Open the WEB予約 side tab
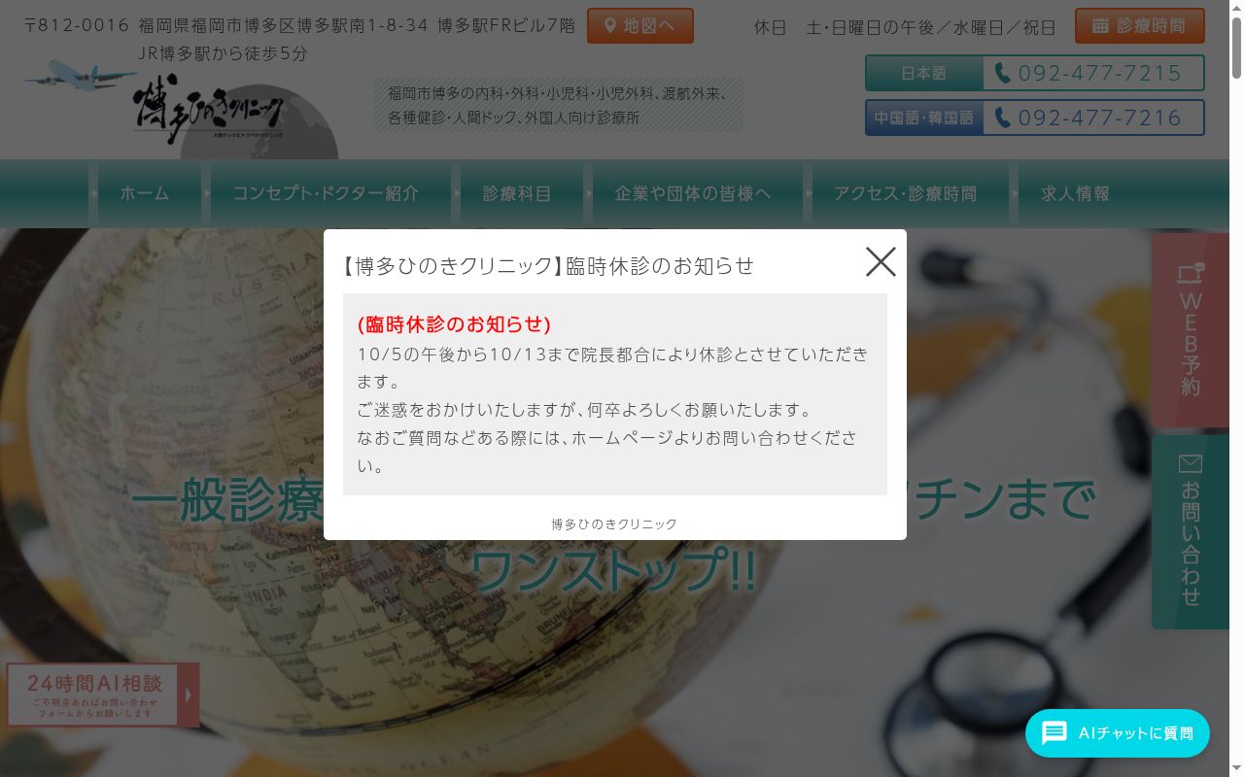Image resolution: width=1244 pixels, height=777 pixels. pyautogui.click(x=1191, y=330)
